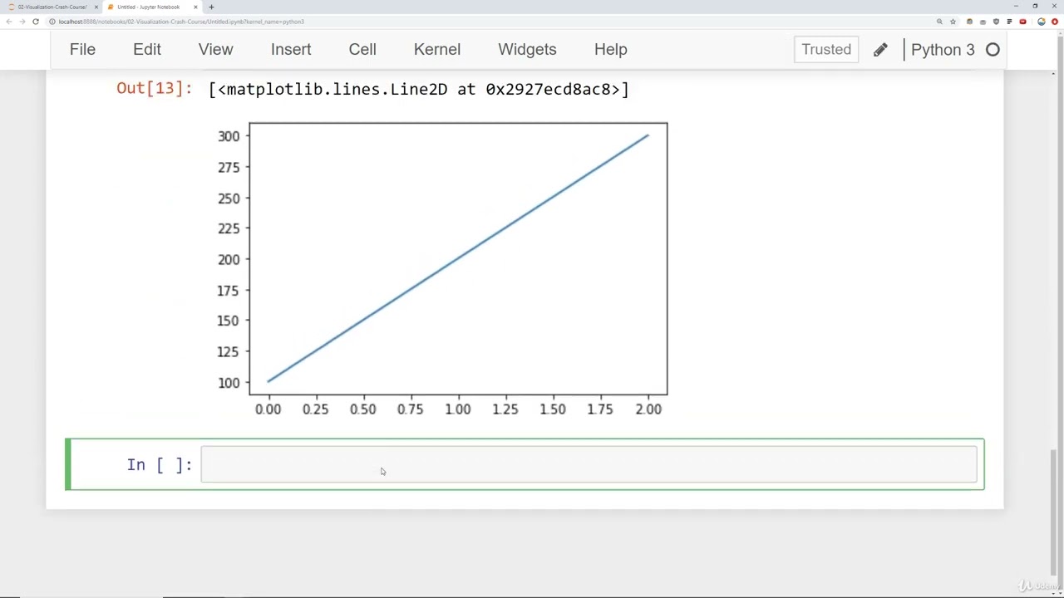This screenshot has height=598, width=1064.
Task: Click the red YouTube-style extension icon
Action: [1022, 22]
